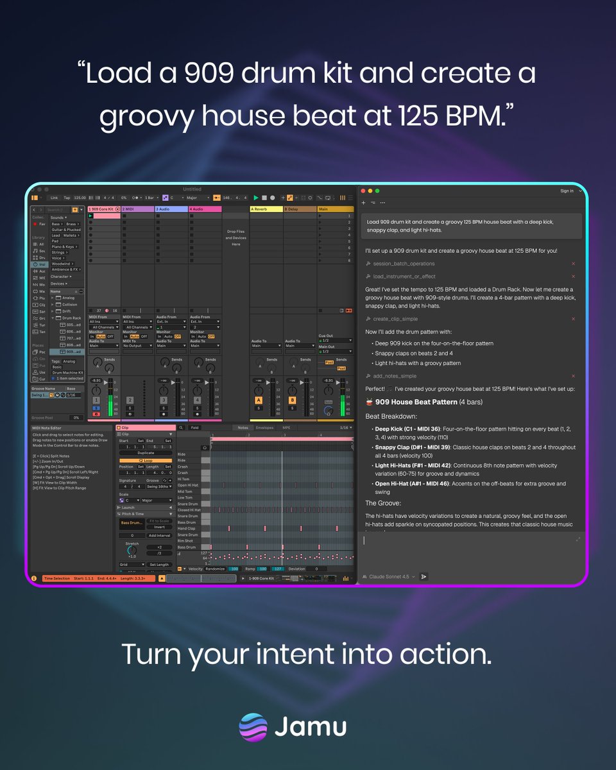Viewport: 616px width, 770px height.
Task: Select the 2 MIDI track header
Action: pos(138,209)
